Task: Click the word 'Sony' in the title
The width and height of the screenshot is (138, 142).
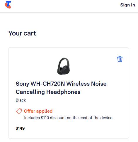Action: [x=23, y=84]
